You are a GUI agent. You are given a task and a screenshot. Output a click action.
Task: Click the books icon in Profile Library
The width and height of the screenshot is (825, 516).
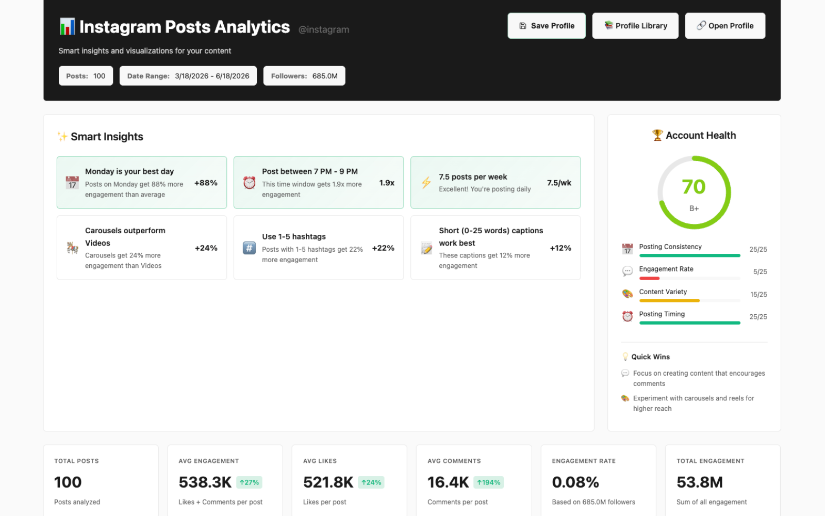(x=608, y=25)
